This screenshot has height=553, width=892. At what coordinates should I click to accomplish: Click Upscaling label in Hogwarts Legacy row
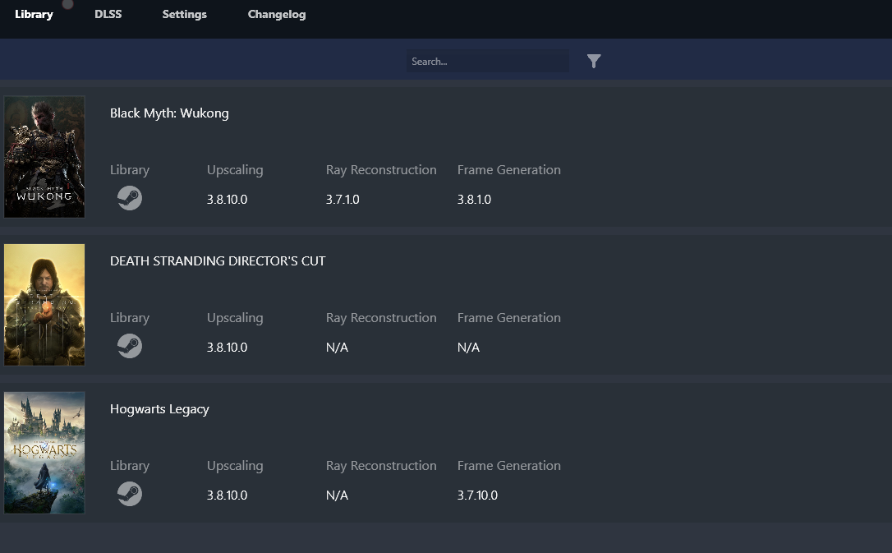pos(235,466)
